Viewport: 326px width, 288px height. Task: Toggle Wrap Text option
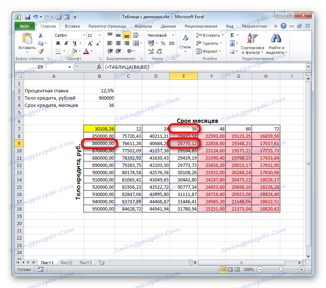(x=136, y=35)
